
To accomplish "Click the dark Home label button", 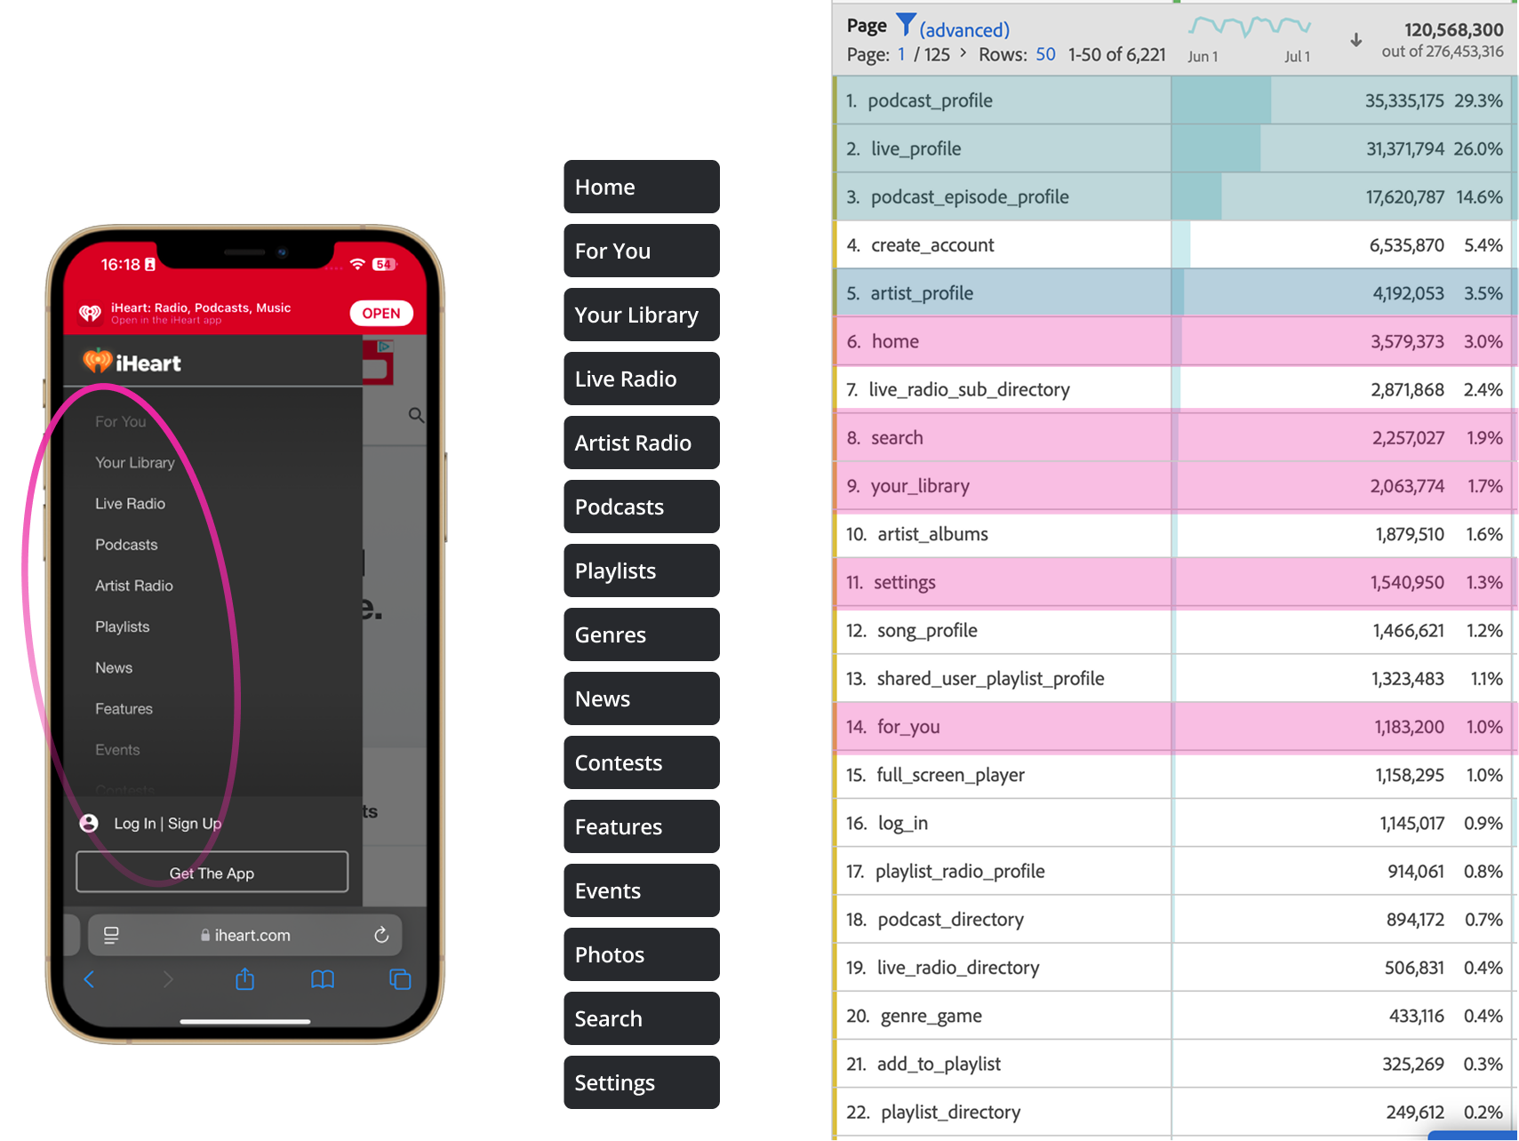I will (x=642, y=187).
